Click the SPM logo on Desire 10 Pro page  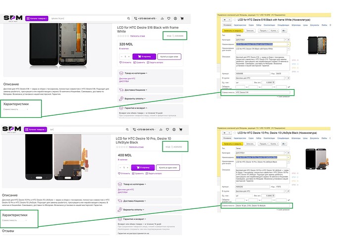(x=12, y=129)
